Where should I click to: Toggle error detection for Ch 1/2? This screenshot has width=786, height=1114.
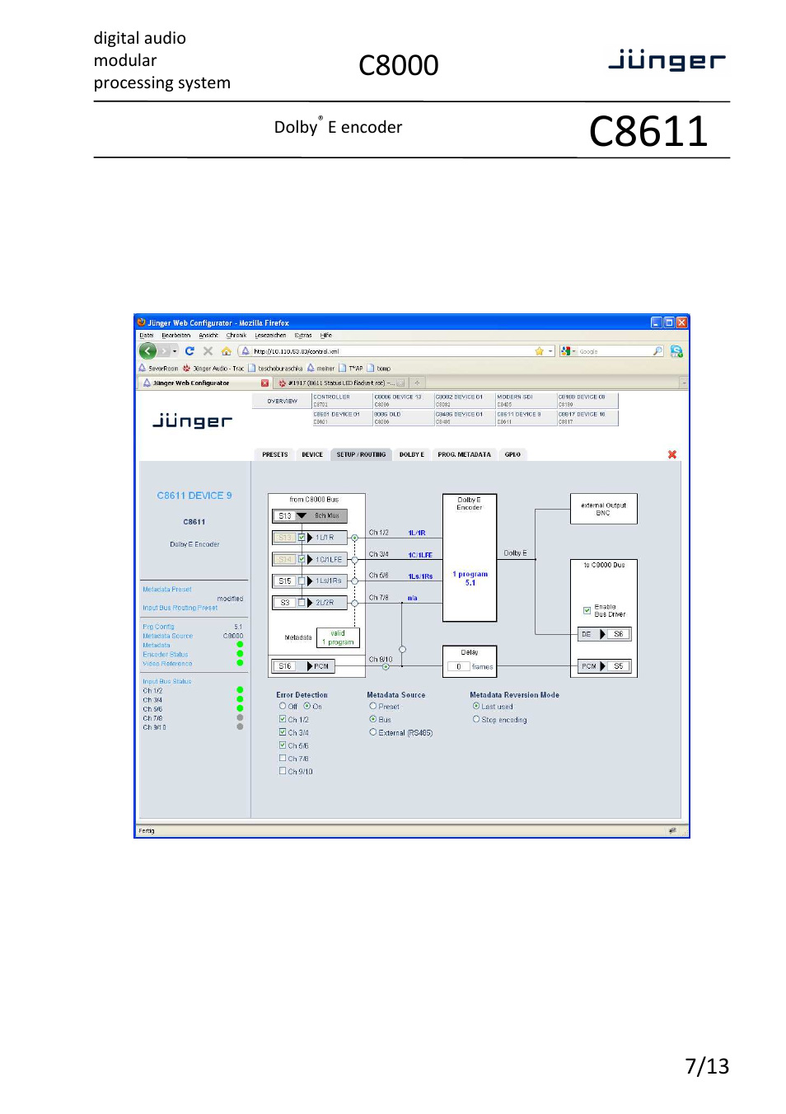[283, 719]
